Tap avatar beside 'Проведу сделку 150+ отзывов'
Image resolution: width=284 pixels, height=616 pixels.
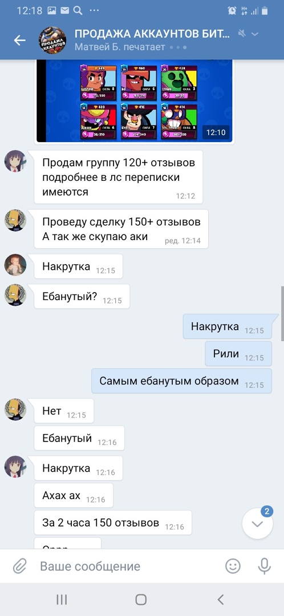[15, 220]
